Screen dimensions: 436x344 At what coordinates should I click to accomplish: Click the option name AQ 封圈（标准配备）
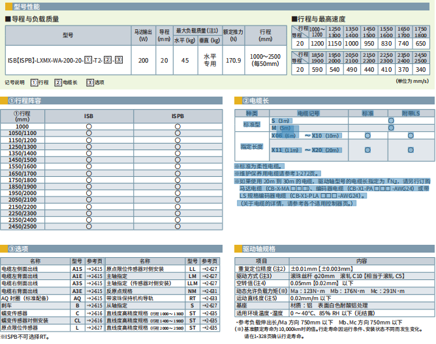pyautogui.click(x=25, y=298)
